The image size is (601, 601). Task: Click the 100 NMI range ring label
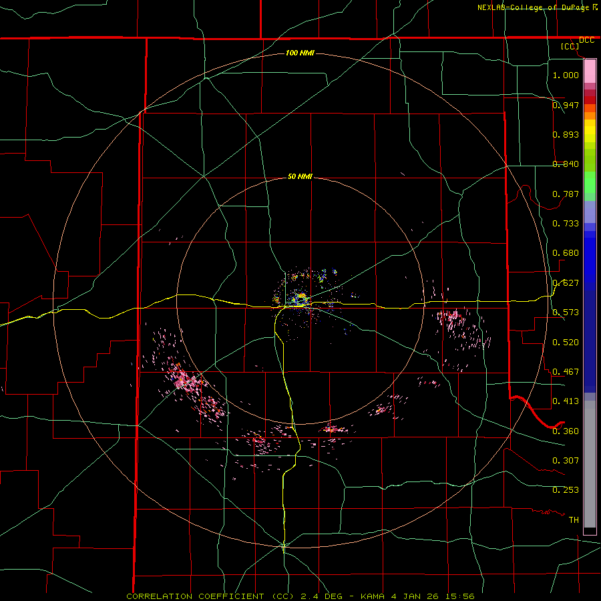(300, 53)
